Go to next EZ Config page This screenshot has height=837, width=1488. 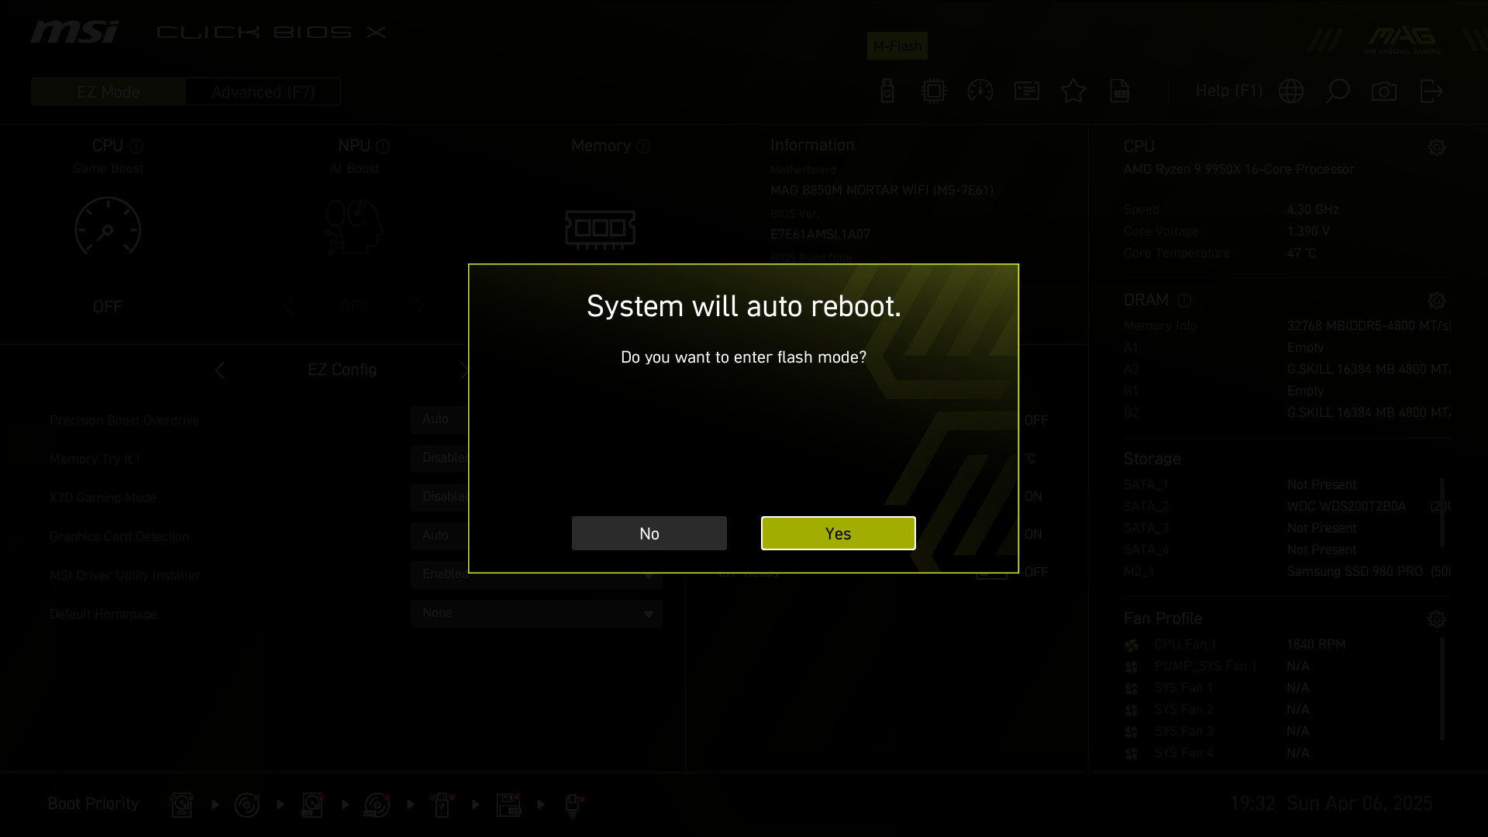pos(463,370)
